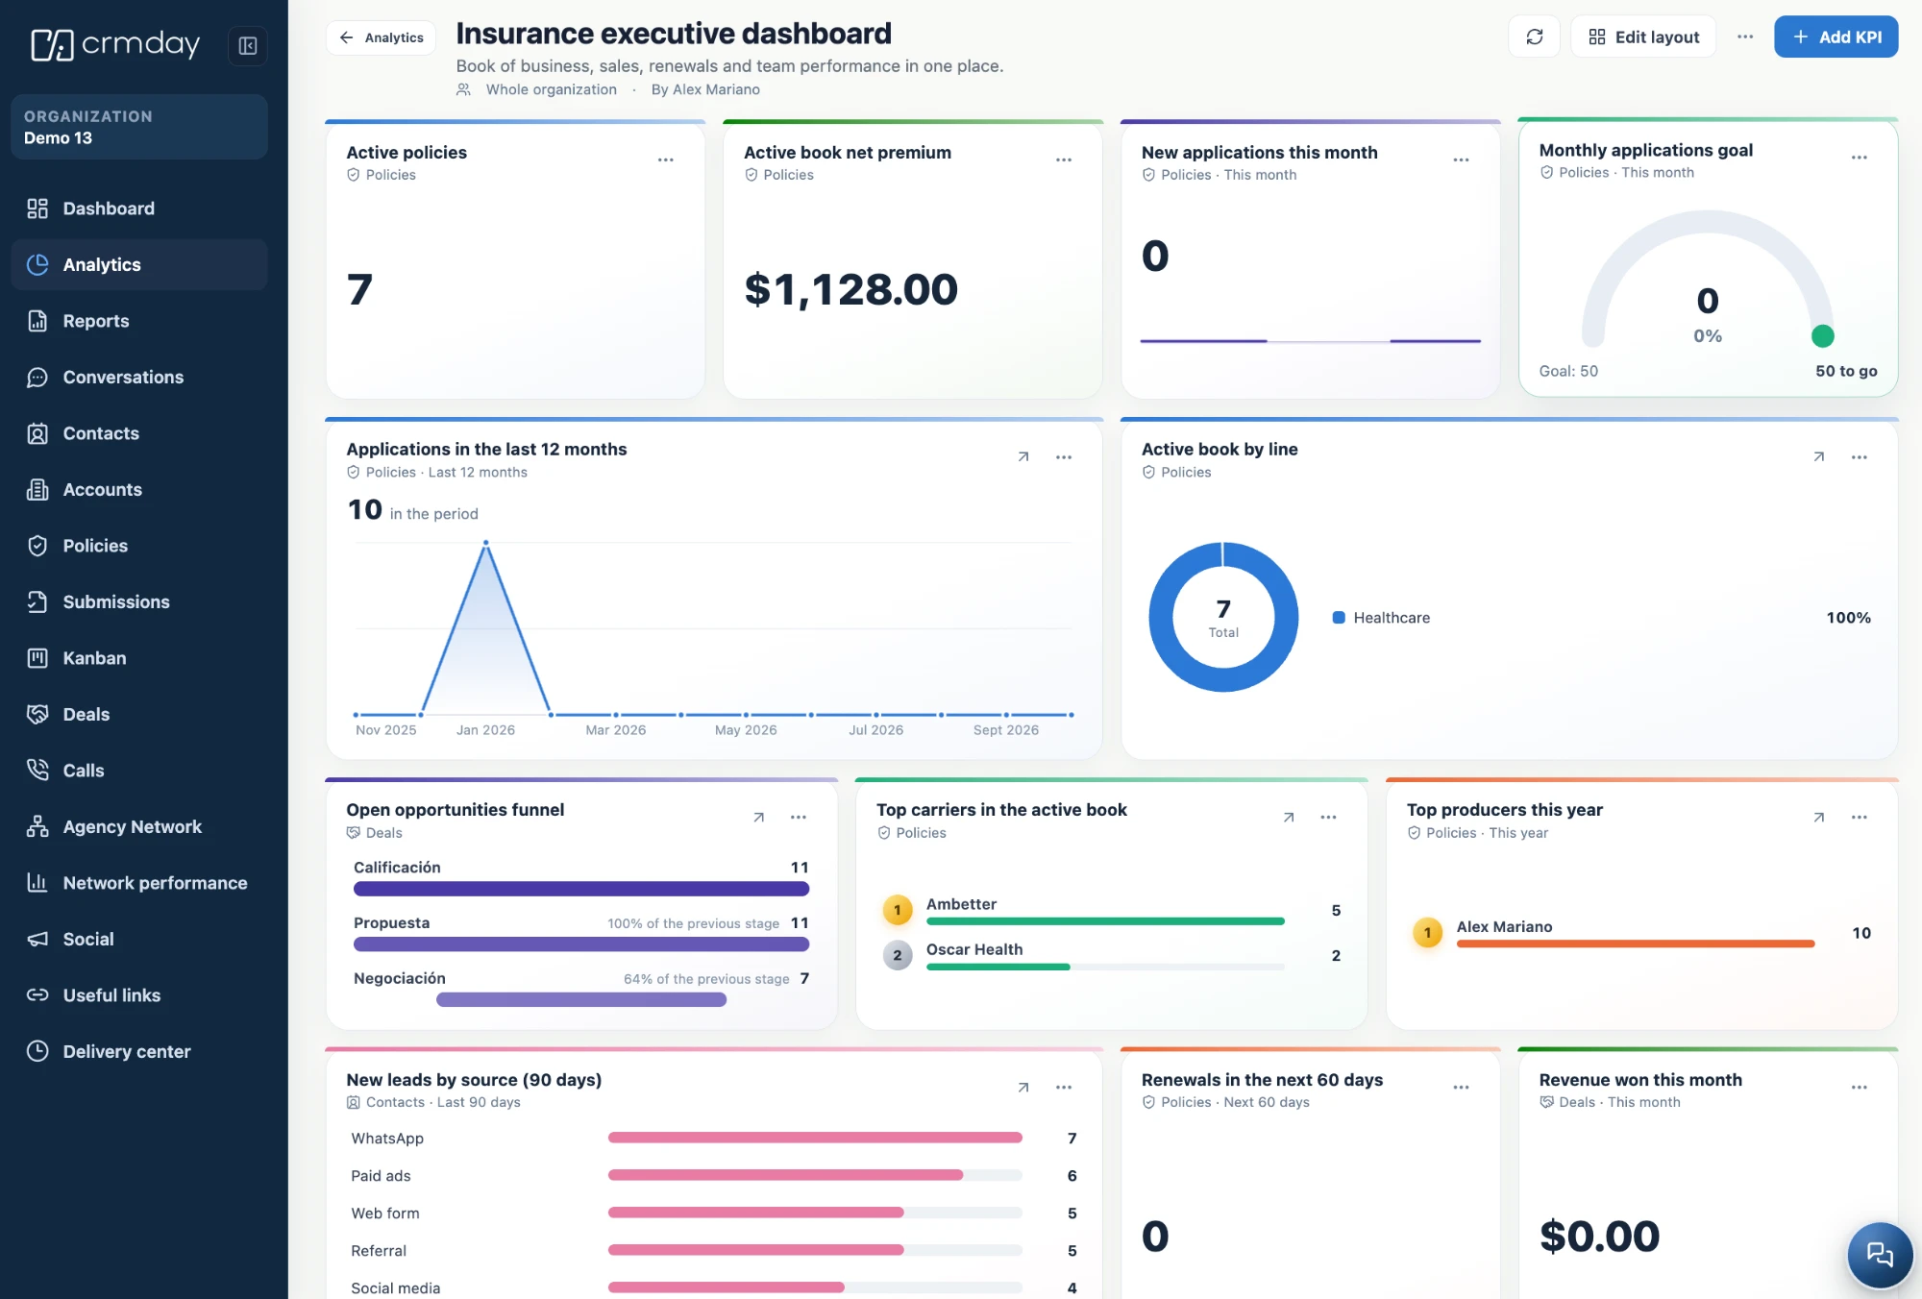1922x1299 pixels.
Task: Click the Edit layout button
Action: pos(1643,37)
